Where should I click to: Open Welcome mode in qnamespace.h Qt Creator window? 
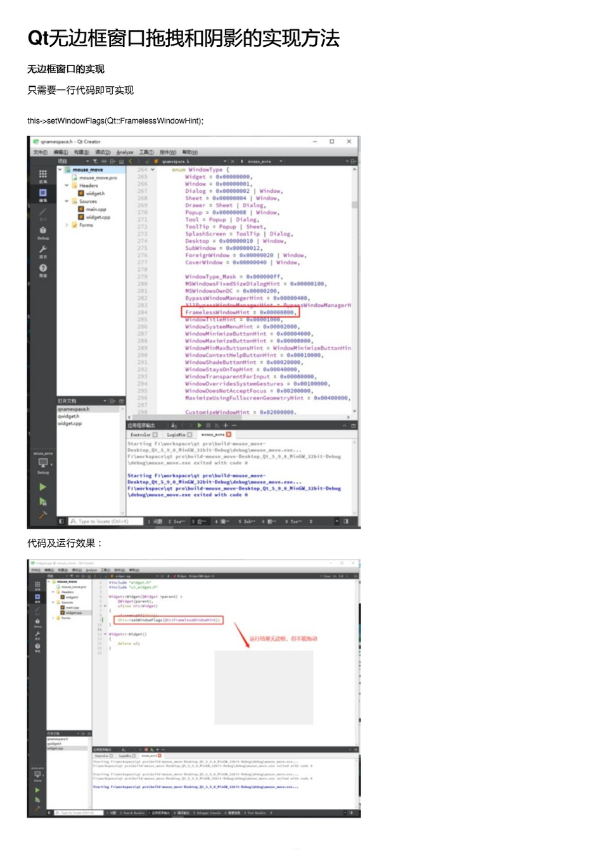coord(42,174)
